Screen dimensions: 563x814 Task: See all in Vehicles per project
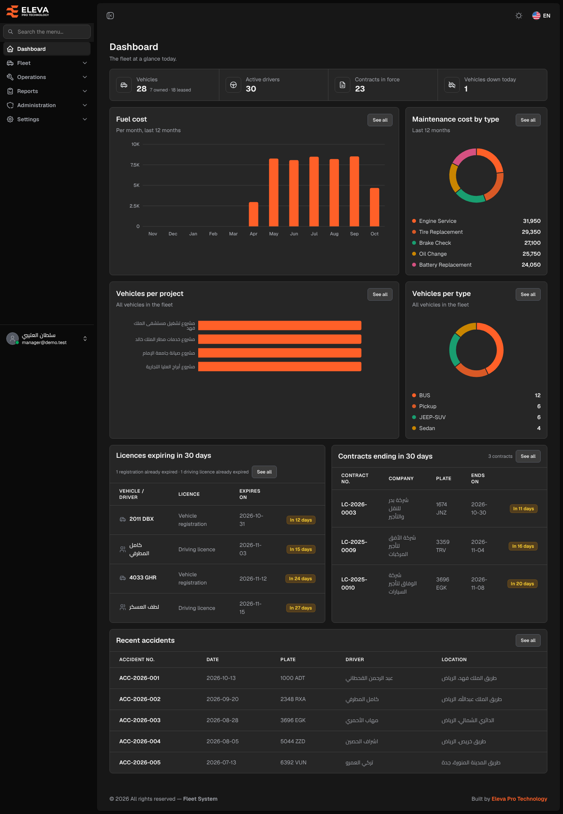[x=380, y=294]
